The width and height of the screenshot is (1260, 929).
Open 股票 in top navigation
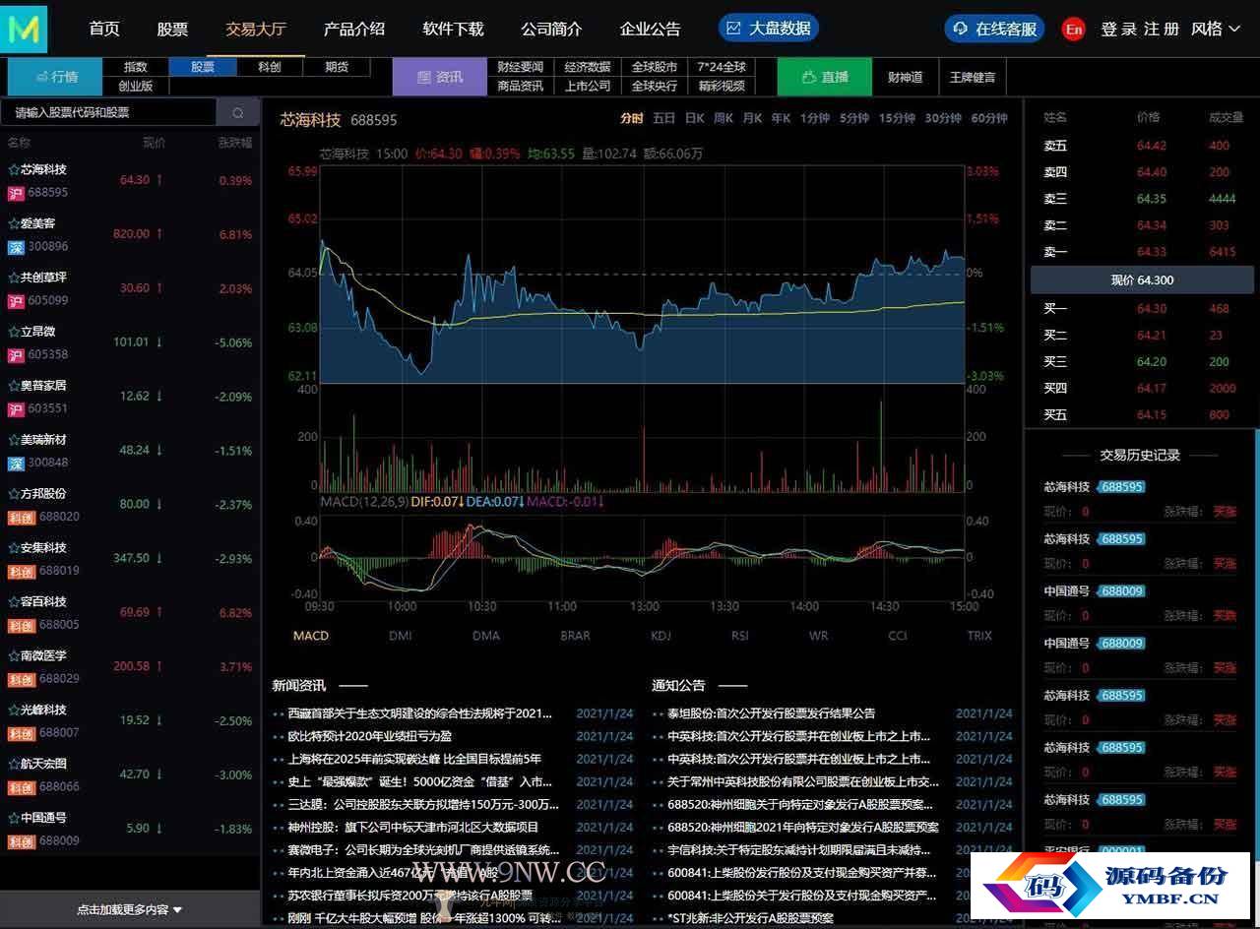(172, 29)
